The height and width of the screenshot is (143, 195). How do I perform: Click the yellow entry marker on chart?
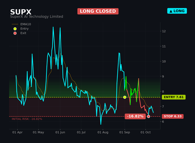click(125, 97)
